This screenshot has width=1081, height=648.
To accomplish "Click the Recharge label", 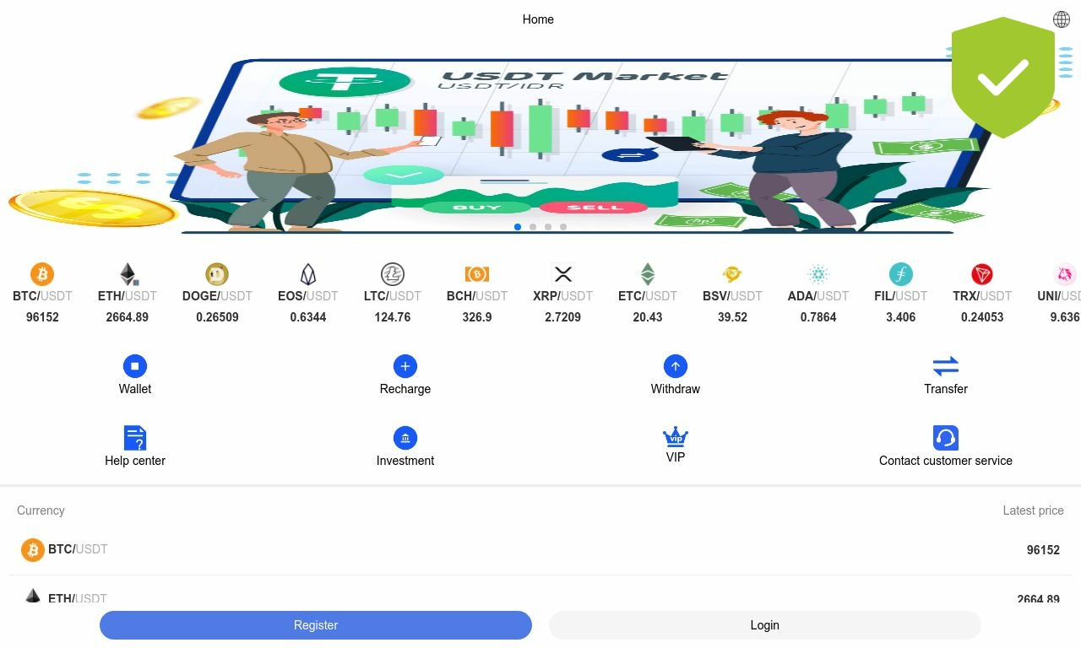I will (405, 389).
